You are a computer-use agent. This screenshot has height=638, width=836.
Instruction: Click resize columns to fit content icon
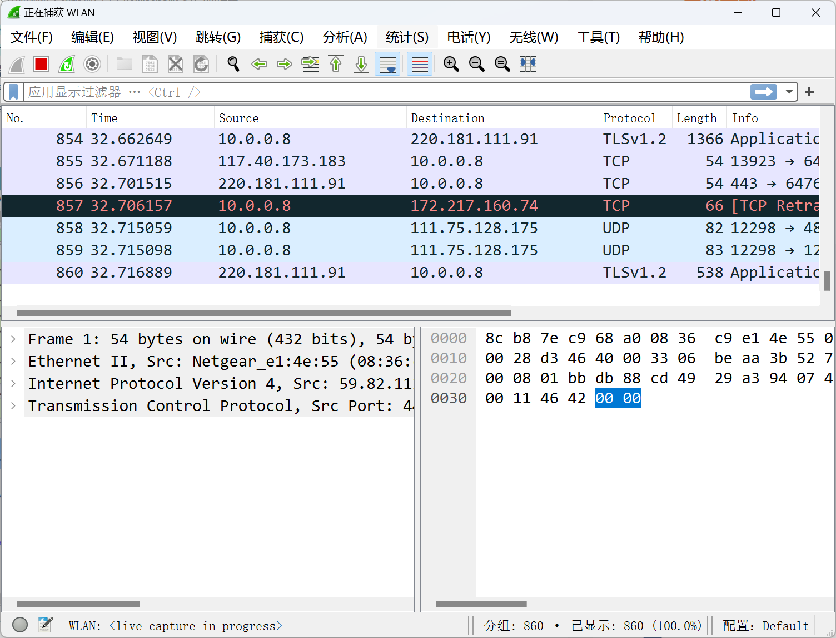tap(528, 64)
